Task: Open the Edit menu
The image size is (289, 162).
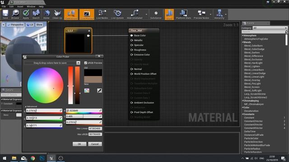Action: pos(11,6)
